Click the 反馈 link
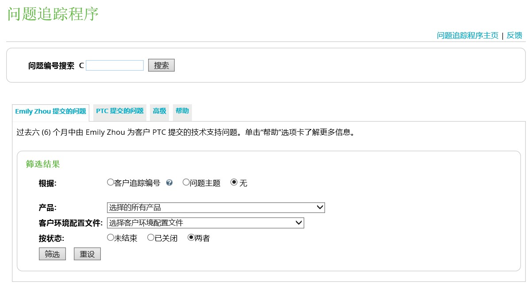This screenshot has height=285, width=532. tap(514, 36)
